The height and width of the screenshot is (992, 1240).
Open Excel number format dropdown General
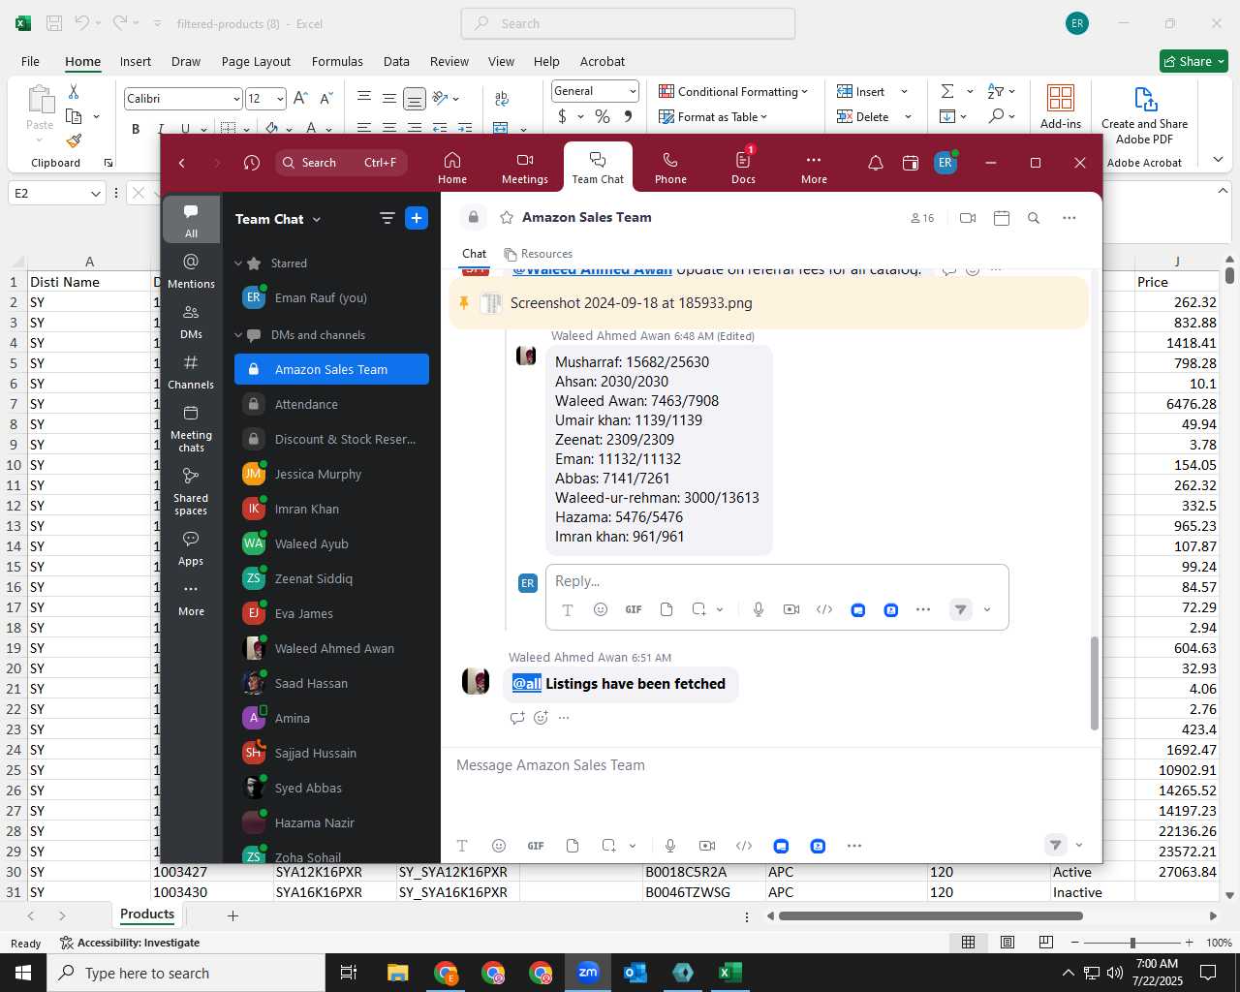pos(633,91)
